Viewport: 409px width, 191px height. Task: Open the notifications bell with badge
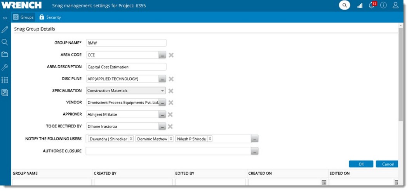point(371,5)
